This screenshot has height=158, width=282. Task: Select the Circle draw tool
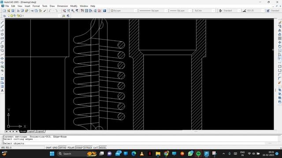[2, 47]
